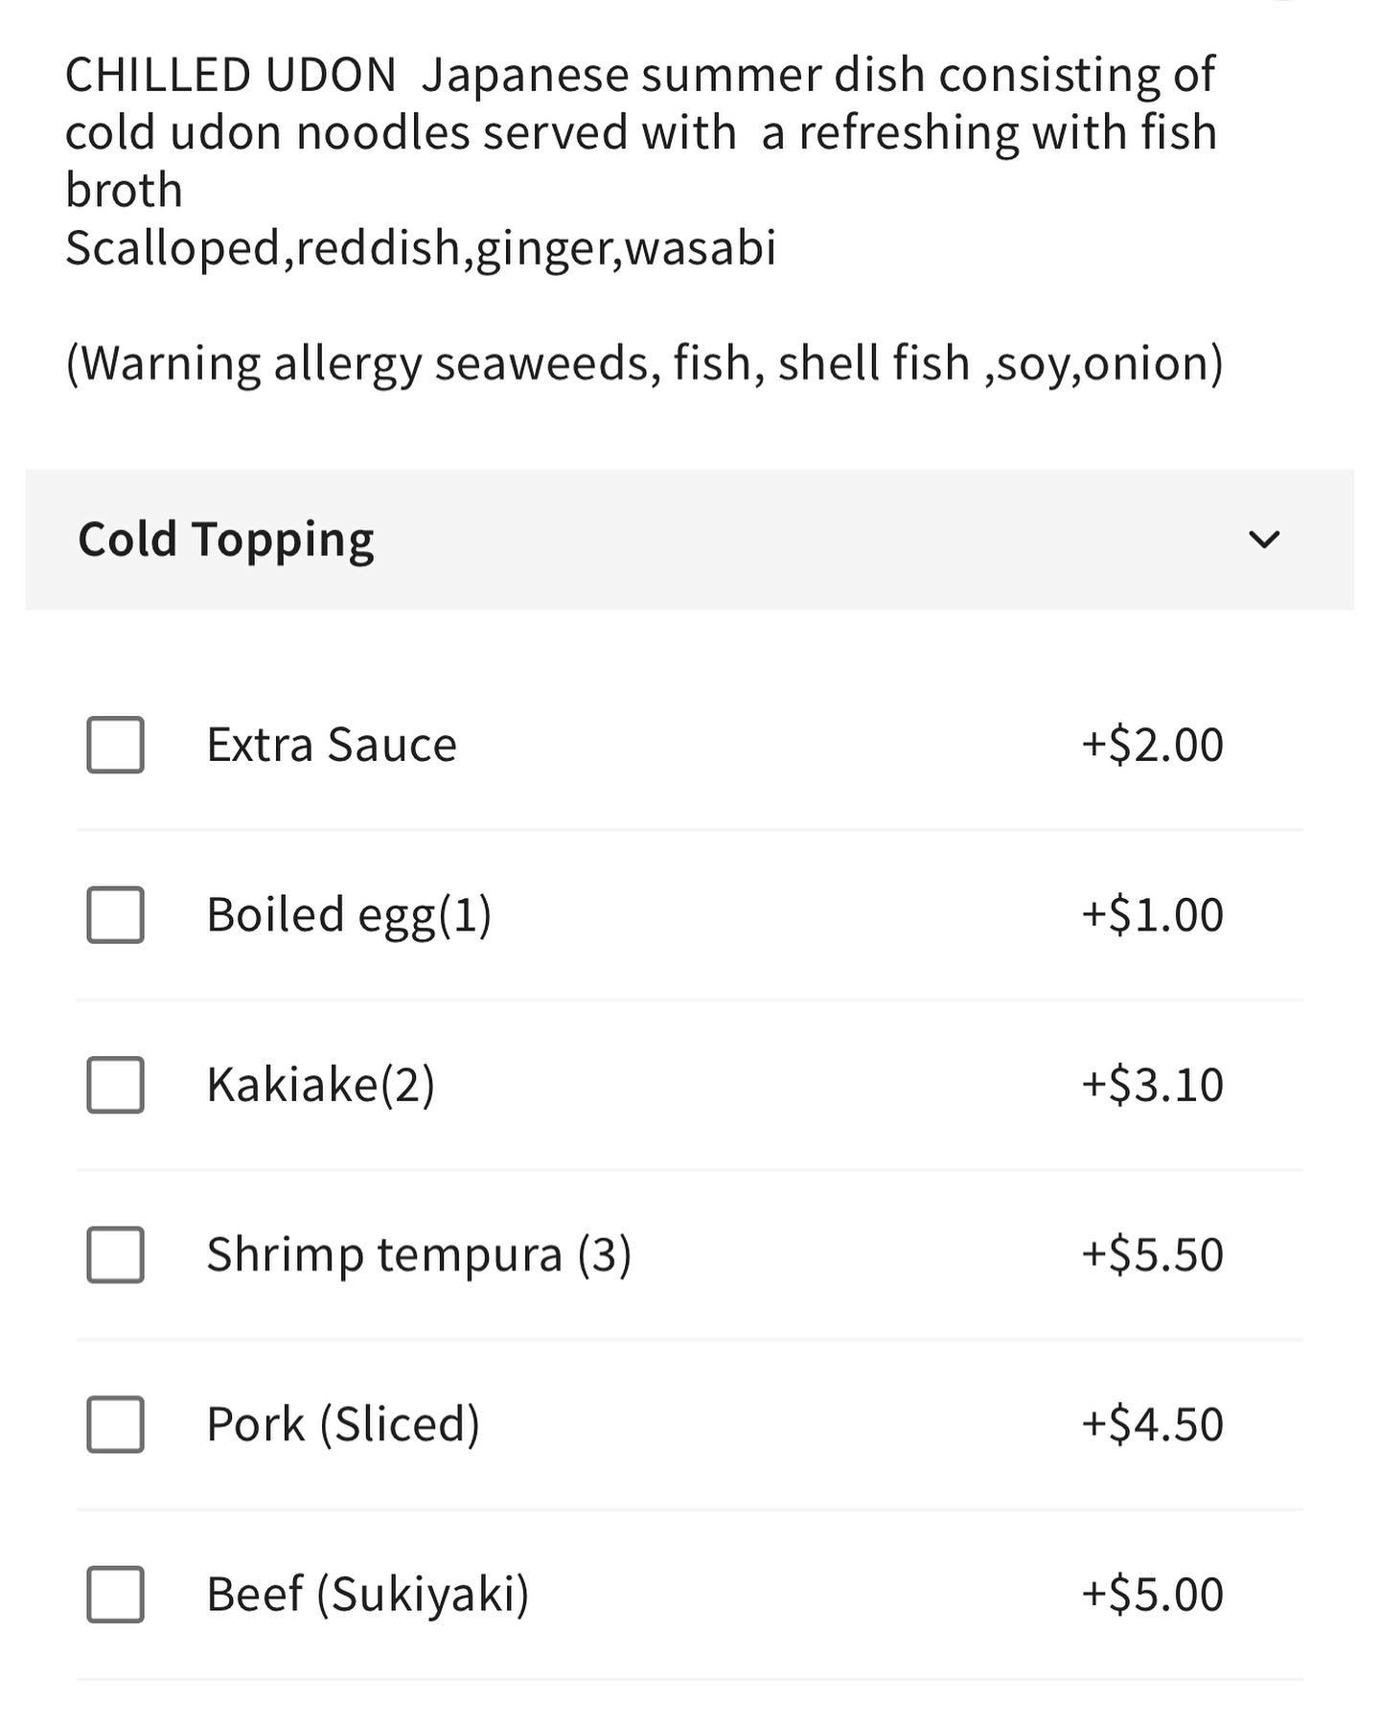Pick the Pork (Sliced) option label

(343, 1424)
